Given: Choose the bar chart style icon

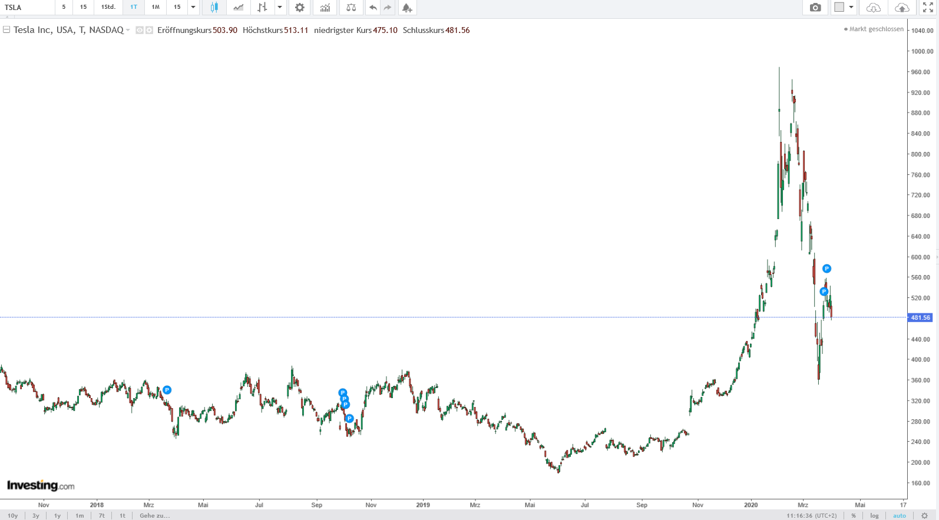Looking at the screenshot, I should (262, 8).
